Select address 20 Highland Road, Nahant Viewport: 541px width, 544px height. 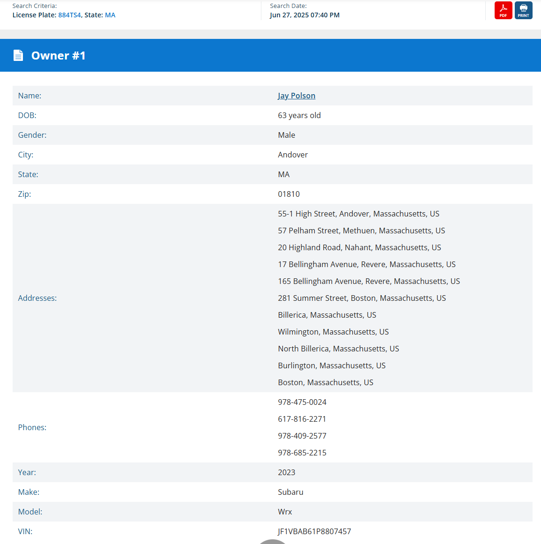(359, 248)
